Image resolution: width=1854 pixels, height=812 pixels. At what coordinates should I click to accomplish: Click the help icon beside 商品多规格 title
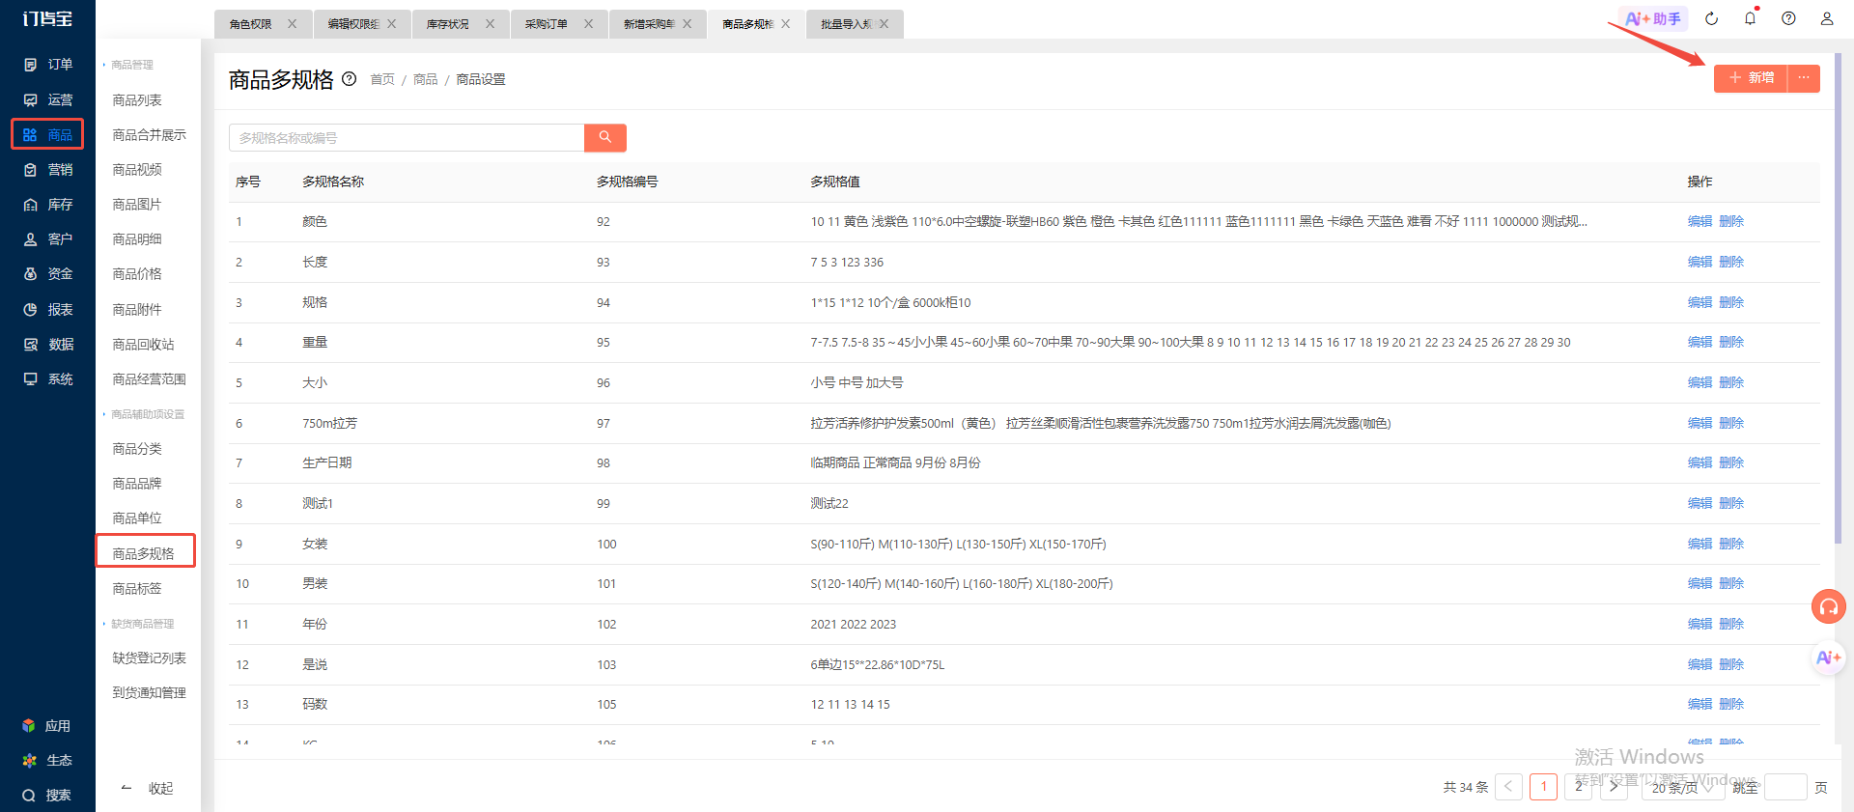pos(350,79)
